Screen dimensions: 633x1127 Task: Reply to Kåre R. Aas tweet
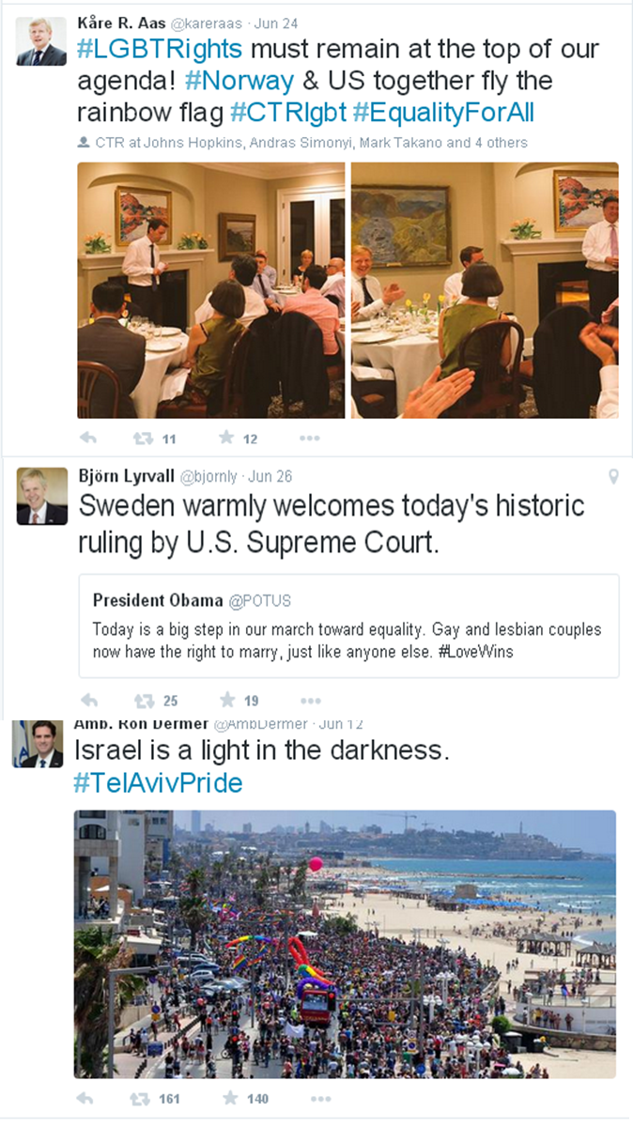(88, 438)
